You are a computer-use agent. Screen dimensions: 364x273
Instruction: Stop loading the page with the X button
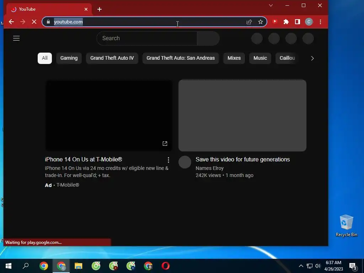tap(34, 22)
